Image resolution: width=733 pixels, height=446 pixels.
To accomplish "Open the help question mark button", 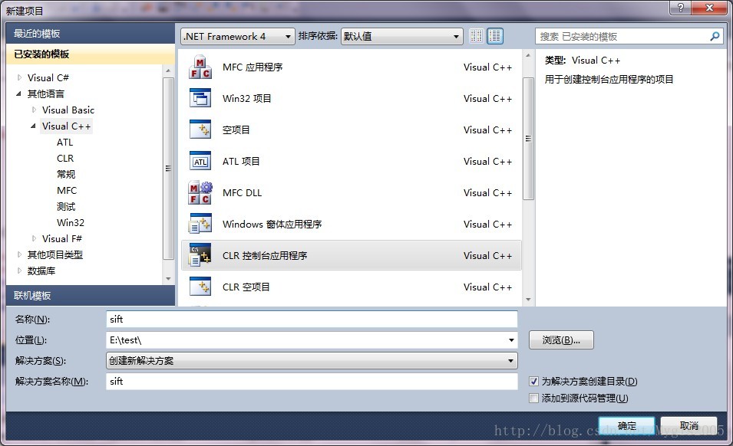I will point(681,8).
